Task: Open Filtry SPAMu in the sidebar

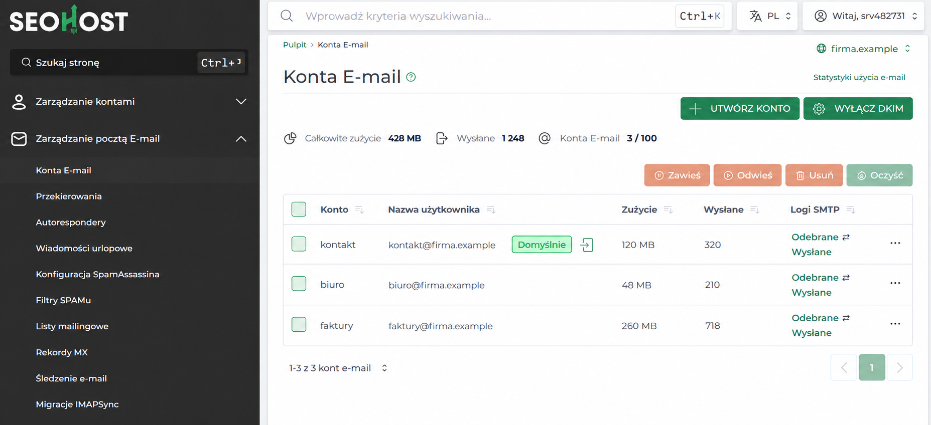Action: coord(63,300)
